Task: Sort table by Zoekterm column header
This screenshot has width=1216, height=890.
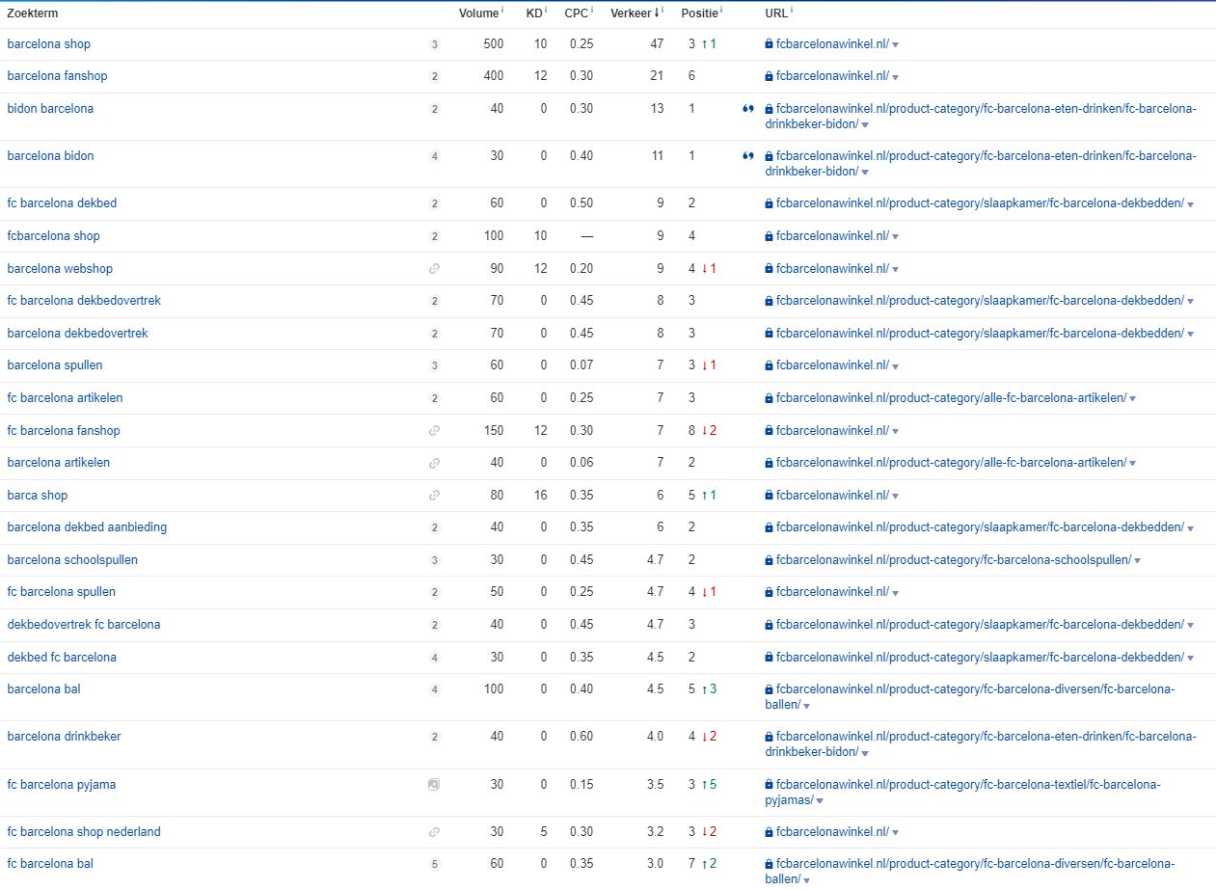Action: 32,13
